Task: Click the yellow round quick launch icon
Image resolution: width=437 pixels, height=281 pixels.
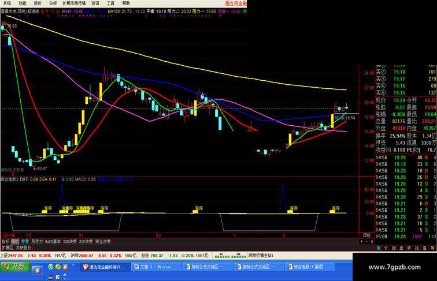Action: click(x=58, y=267)
